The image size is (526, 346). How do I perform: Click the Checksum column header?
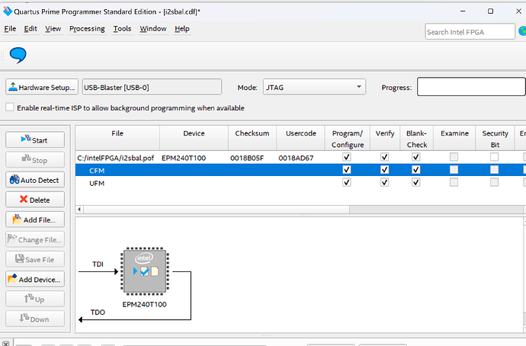tap(252, 138)
